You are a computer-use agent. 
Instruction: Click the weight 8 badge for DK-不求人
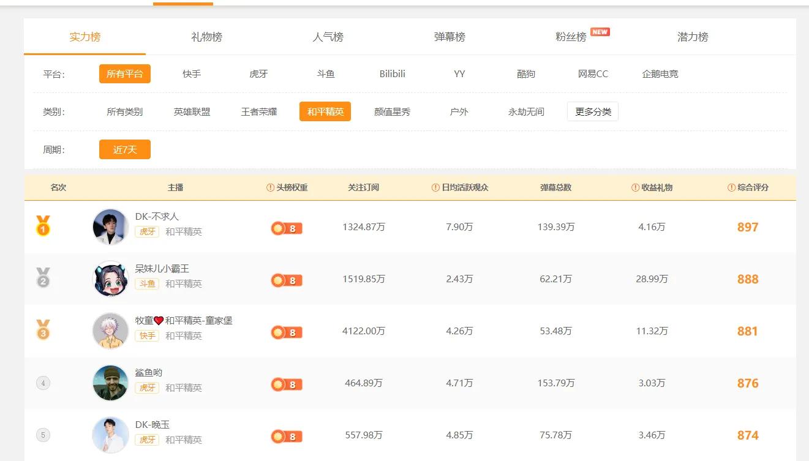[287, 228]
